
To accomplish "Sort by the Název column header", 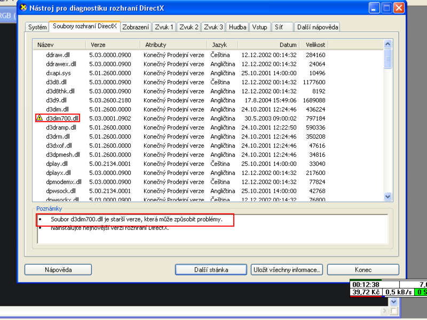I will coord(59,45).
